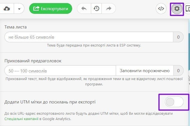Enable the UTM tags on export toggle

[174, 102]
